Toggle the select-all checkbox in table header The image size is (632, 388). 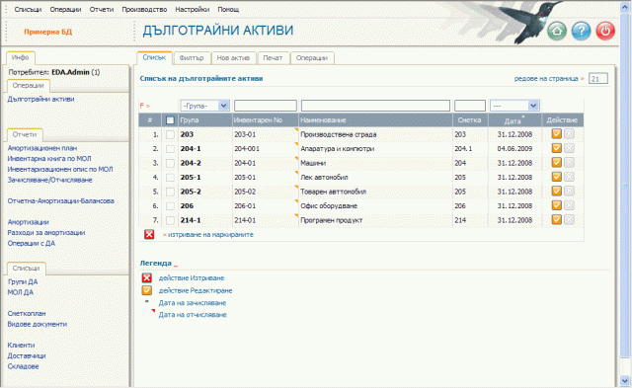click(x=170, y=120)
